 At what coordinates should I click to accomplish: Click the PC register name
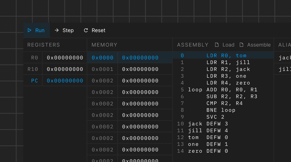(x=35, y=81)
